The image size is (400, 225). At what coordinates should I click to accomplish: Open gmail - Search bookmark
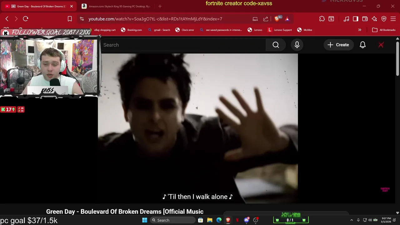tap(158, 30)
